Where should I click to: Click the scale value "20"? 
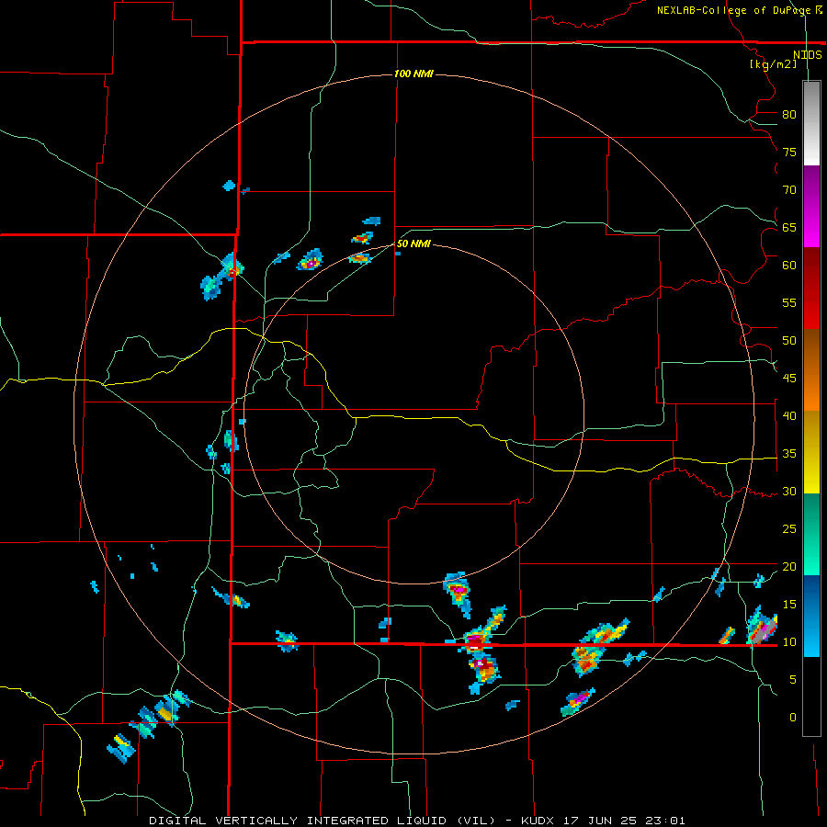(x=789, y=566)
